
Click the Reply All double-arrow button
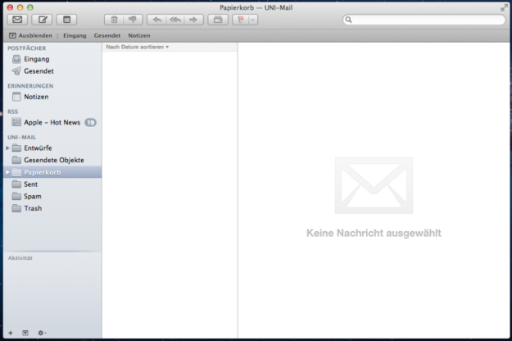(175, 19)
